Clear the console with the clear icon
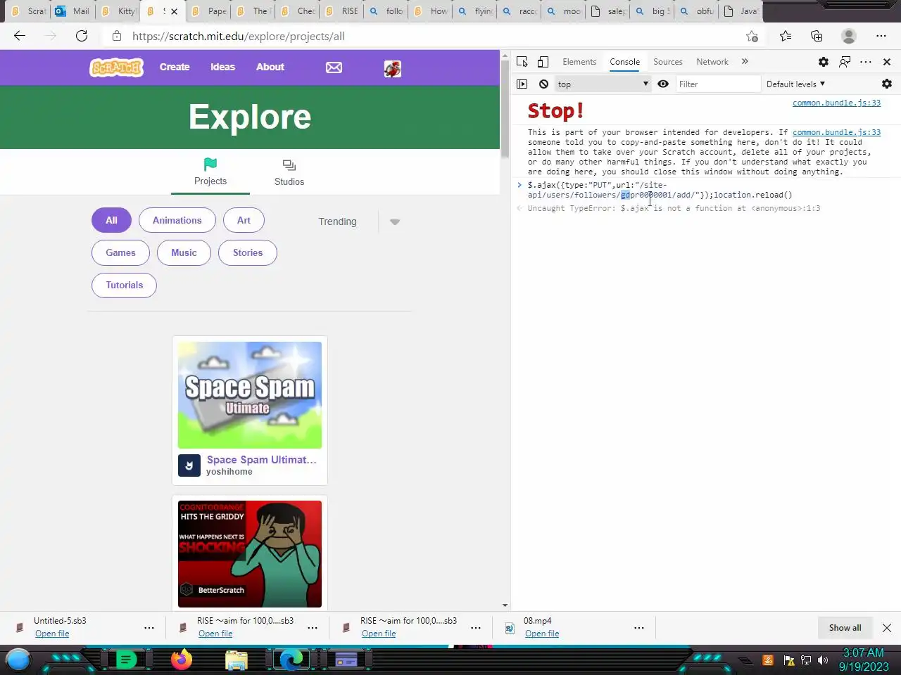Image resolution: width=901 pixels, height=675 pixels. coord(543,84)
